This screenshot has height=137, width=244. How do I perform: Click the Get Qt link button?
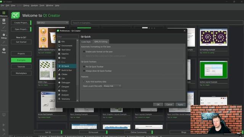[x=48, y=132]
